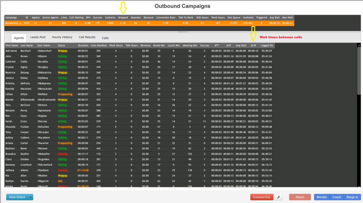
Task: Select agent row Adrrianne Barnhart
Action: [x=140, y=51]
